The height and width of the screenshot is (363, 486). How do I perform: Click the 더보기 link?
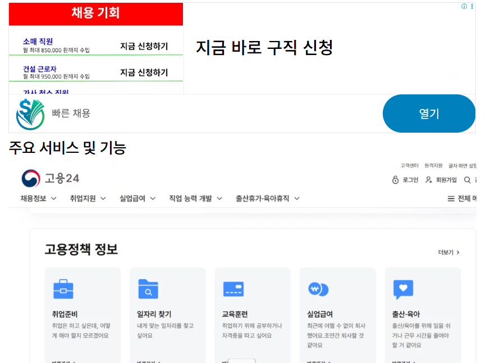449,252
